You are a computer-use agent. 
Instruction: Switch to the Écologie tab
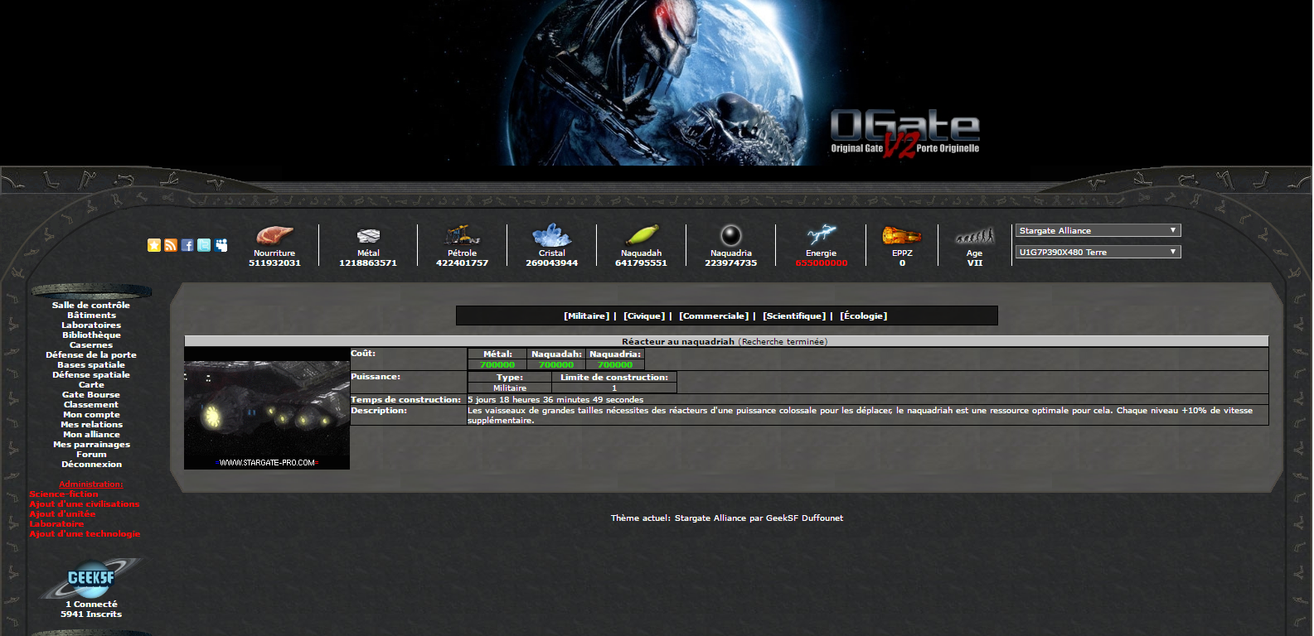point(863,316)
